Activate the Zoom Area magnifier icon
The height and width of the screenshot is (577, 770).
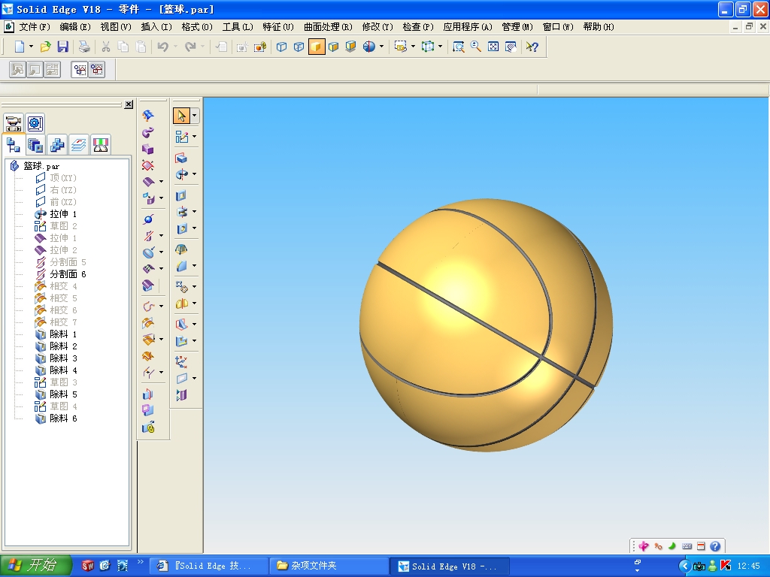(x=458, y=47)
